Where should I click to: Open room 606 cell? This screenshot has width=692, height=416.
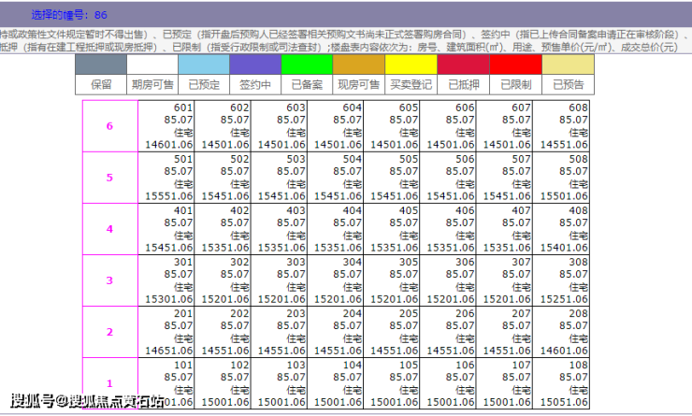coord(448,126)
